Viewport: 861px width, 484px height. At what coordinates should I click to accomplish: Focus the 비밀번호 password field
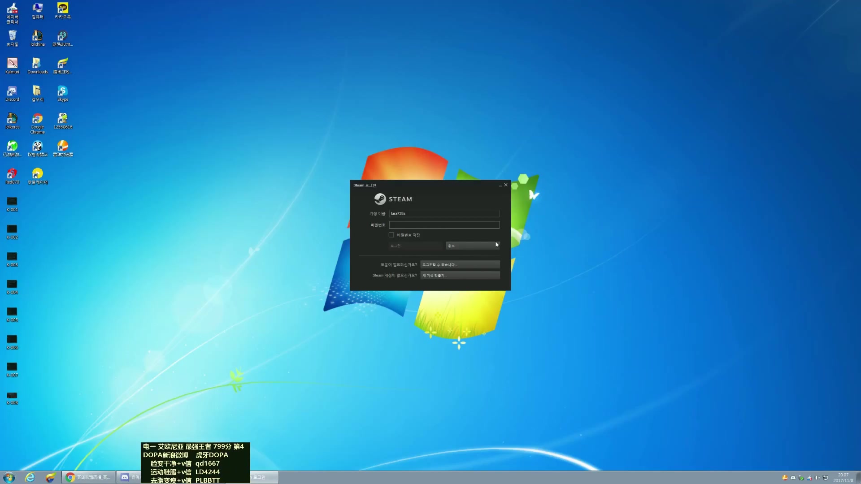click(444, 225)
